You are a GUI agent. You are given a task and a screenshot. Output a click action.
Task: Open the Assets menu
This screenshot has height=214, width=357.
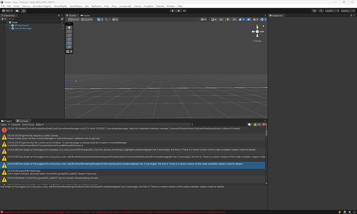[x=17, y=6]
